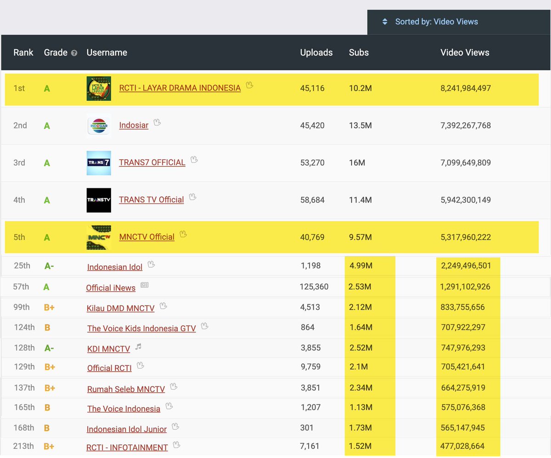Open Official iNews channel link

point(111,288)
